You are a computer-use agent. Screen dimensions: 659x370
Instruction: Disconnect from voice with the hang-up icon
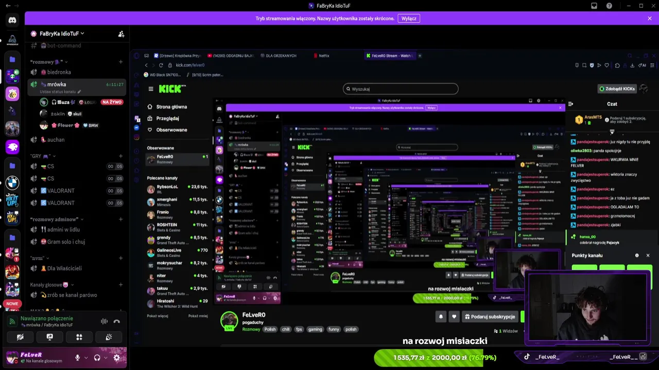coord(117,322)
